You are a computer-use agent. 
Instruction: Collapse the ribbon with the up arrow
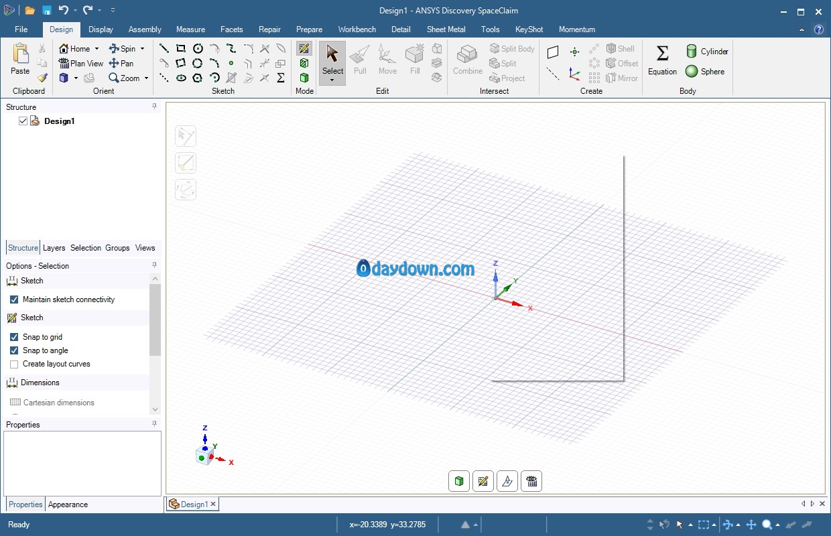tap(803, 29)
